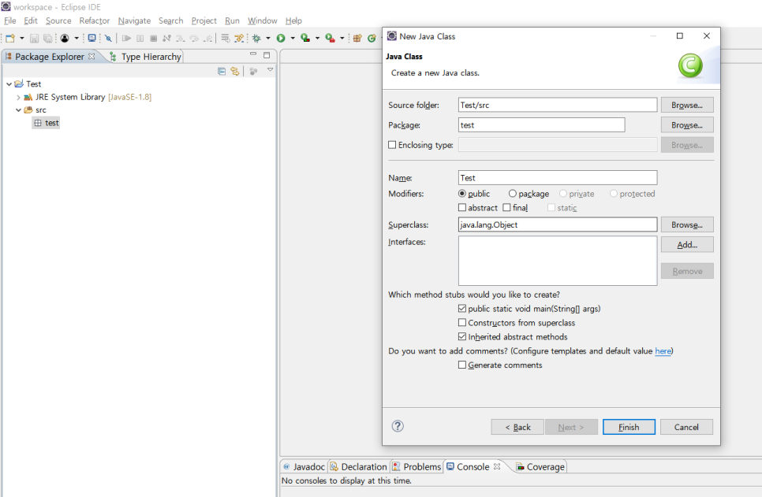Open the Coverage dropdown arrow
Image resolution: width=762 pixels, height=497 pixels.
click(317, 39)
